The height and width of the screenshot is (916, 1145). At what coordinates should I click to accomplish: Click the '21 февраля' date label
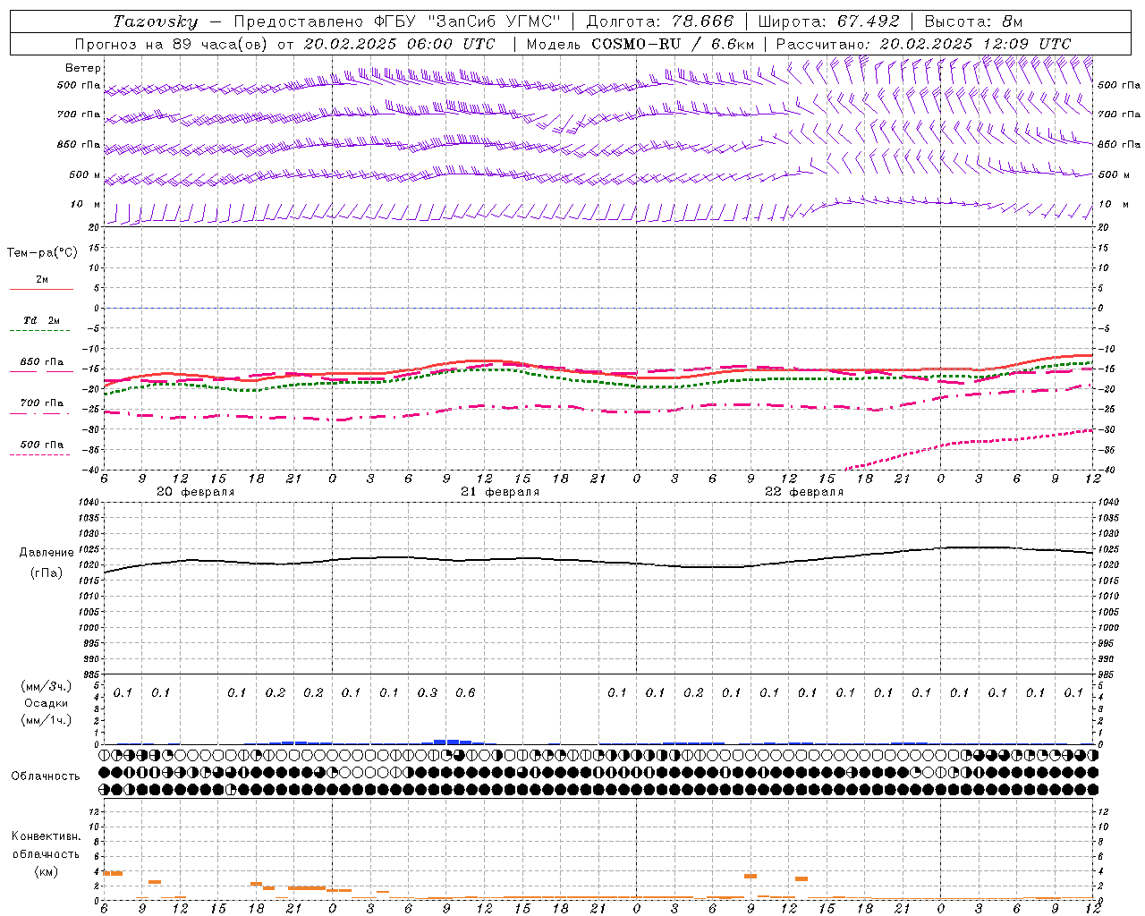click(x=500, y=492)
